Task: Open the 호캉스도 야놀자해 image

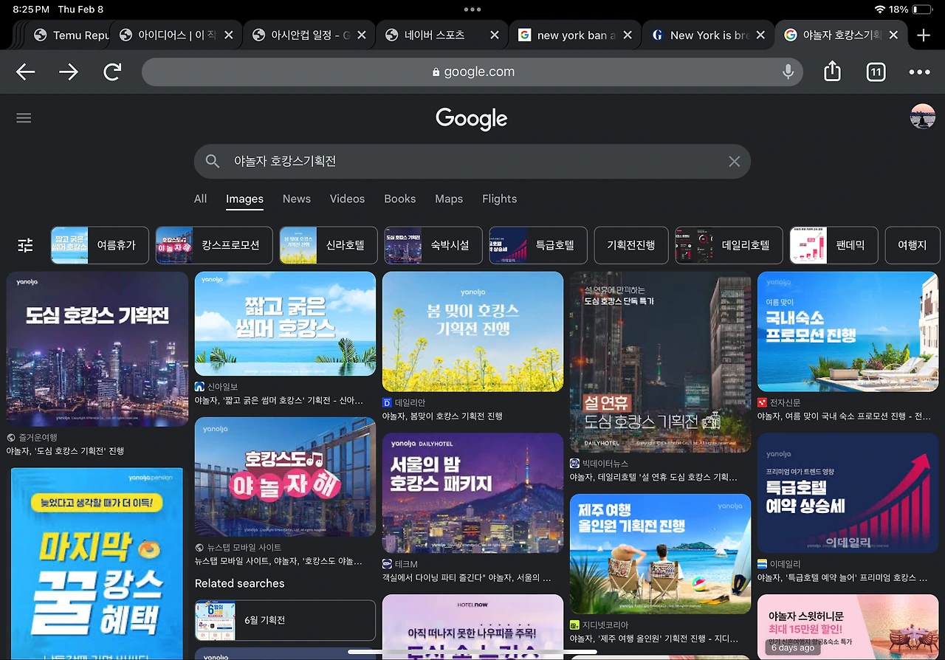Action: (x=285, y=477)
